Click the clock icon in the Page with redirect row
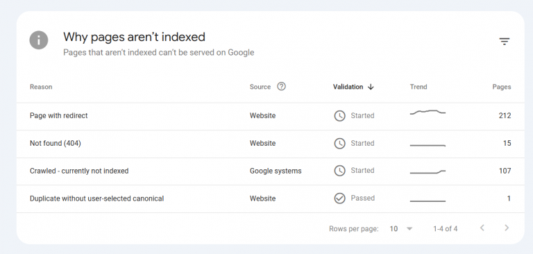This screenshot has width=533, height=254. coord(339,116)
